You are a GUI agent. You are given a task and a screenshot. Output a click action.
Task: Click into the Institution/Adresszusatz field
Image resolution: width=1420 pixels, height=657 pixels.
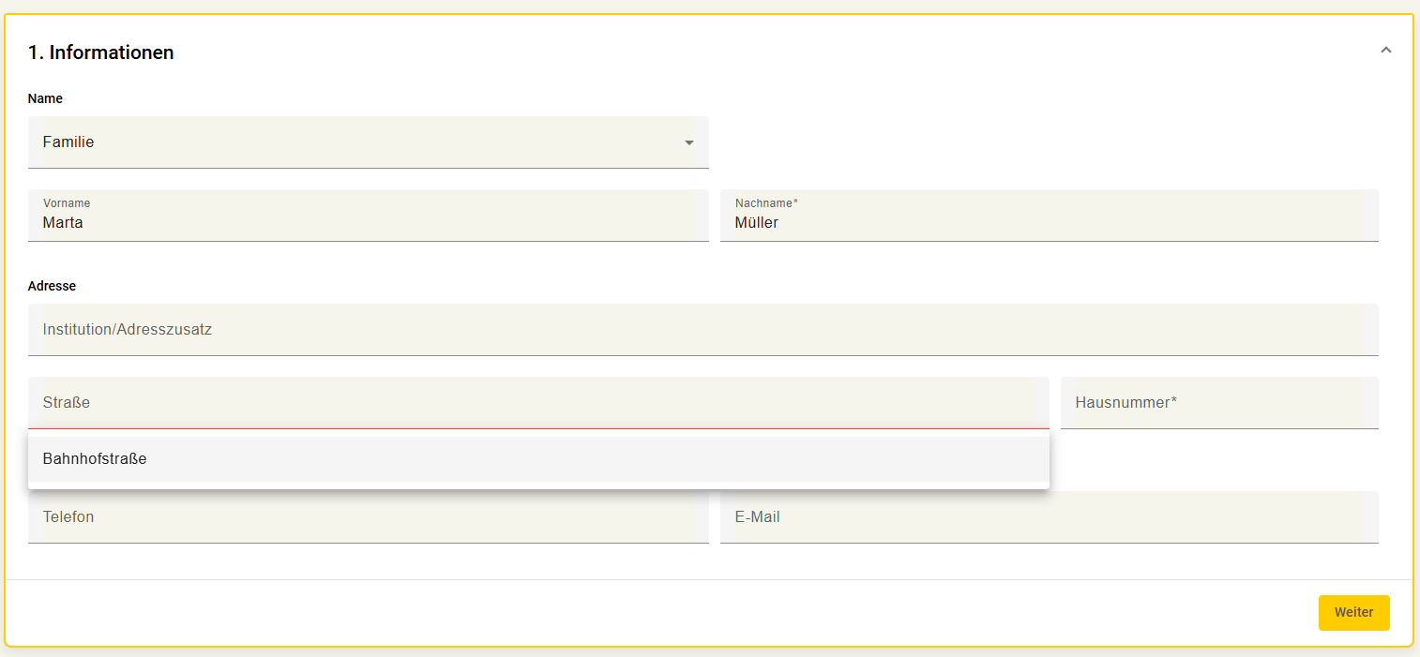[703, 330]
